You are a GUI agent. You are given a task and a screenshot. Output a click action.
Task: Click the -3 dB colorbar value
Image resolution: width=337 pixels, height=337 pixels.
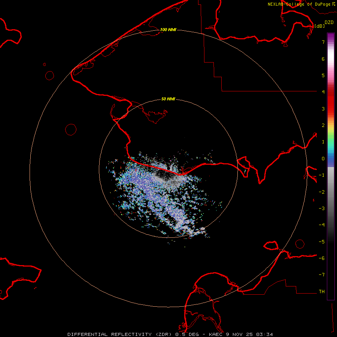coord(322,209)
